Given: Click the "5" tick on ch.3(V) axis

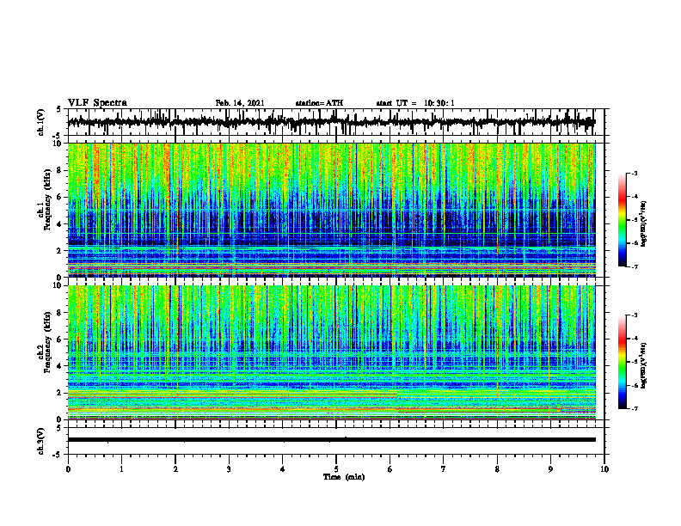Looking at the screenshot, I should [x=58, y=428].
